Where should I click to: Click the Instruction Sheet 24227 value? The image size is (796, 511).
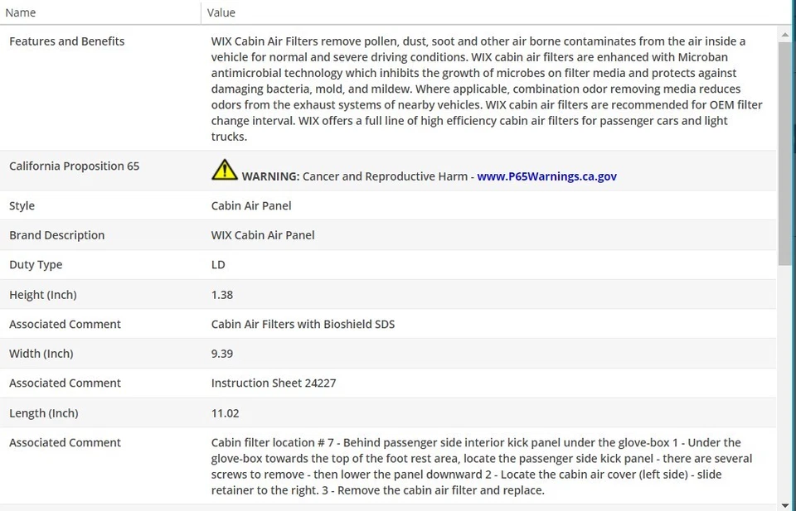tap(274, 383)
